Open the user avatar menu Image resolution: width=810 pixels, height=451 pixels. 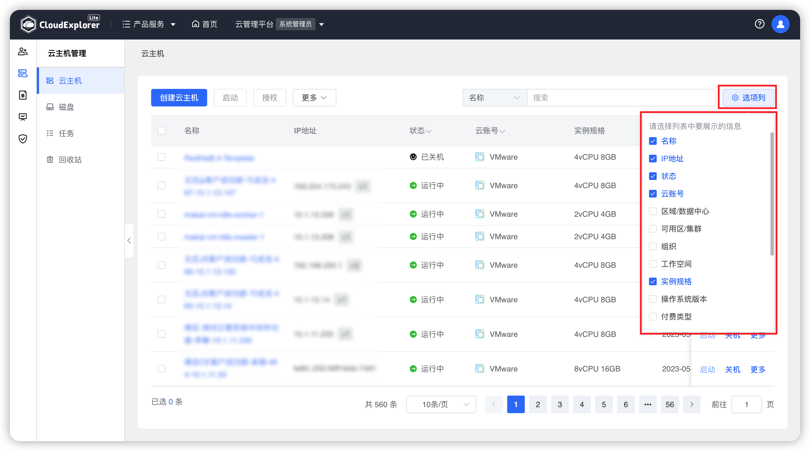point(780,24)
